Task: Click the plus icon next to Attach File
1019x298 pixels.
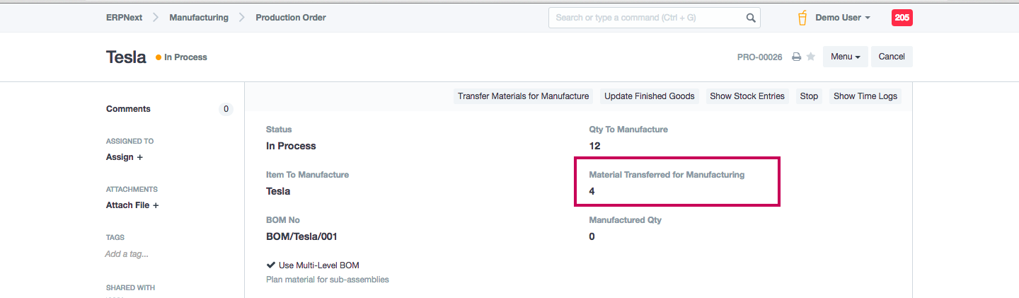Action: pos(156,205)
